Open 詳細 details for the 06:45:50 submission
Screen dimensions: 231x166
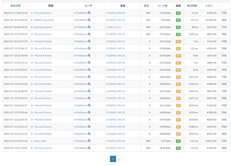click(224, 13)
